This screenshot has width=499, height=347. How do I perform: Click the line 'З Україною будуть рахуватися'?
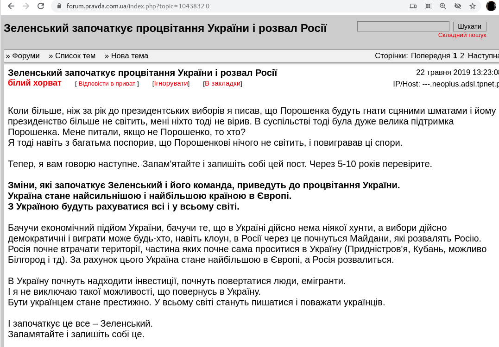tap(124, 206)
